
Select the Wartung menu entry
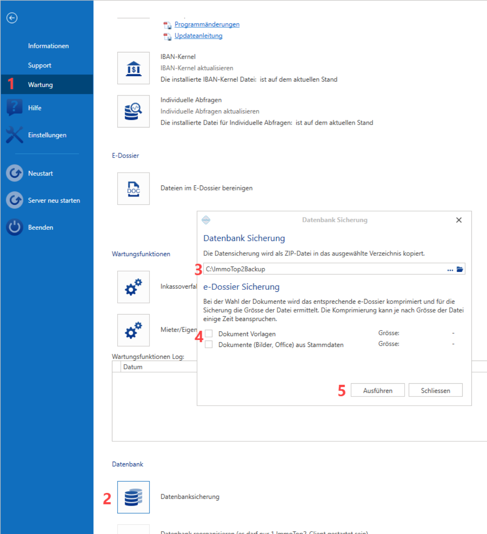[47, 85]
